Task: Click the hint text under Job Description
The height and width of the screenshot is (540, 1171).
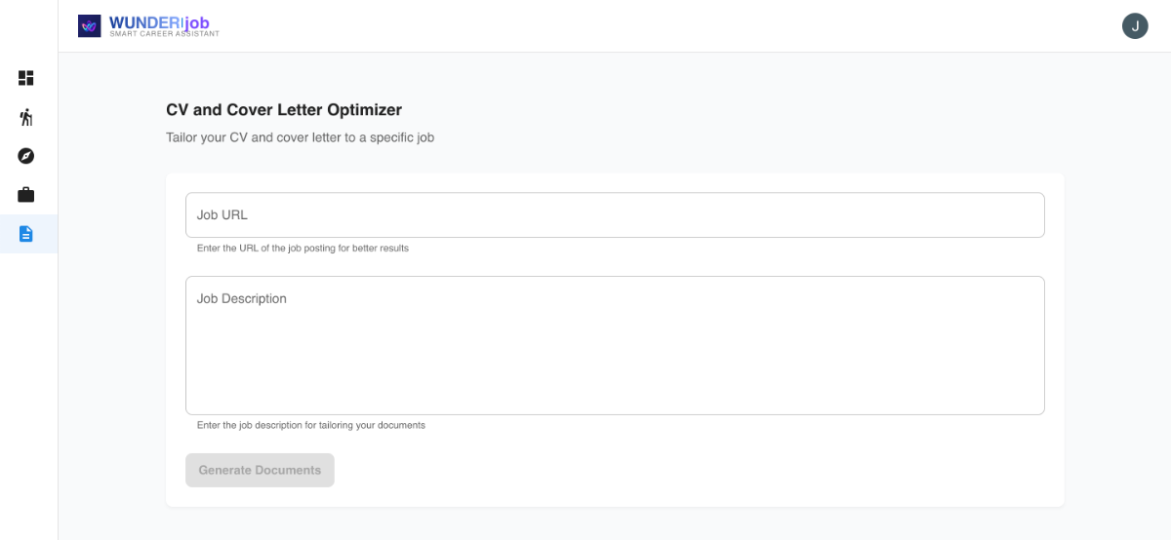Action: coord(311,425)
